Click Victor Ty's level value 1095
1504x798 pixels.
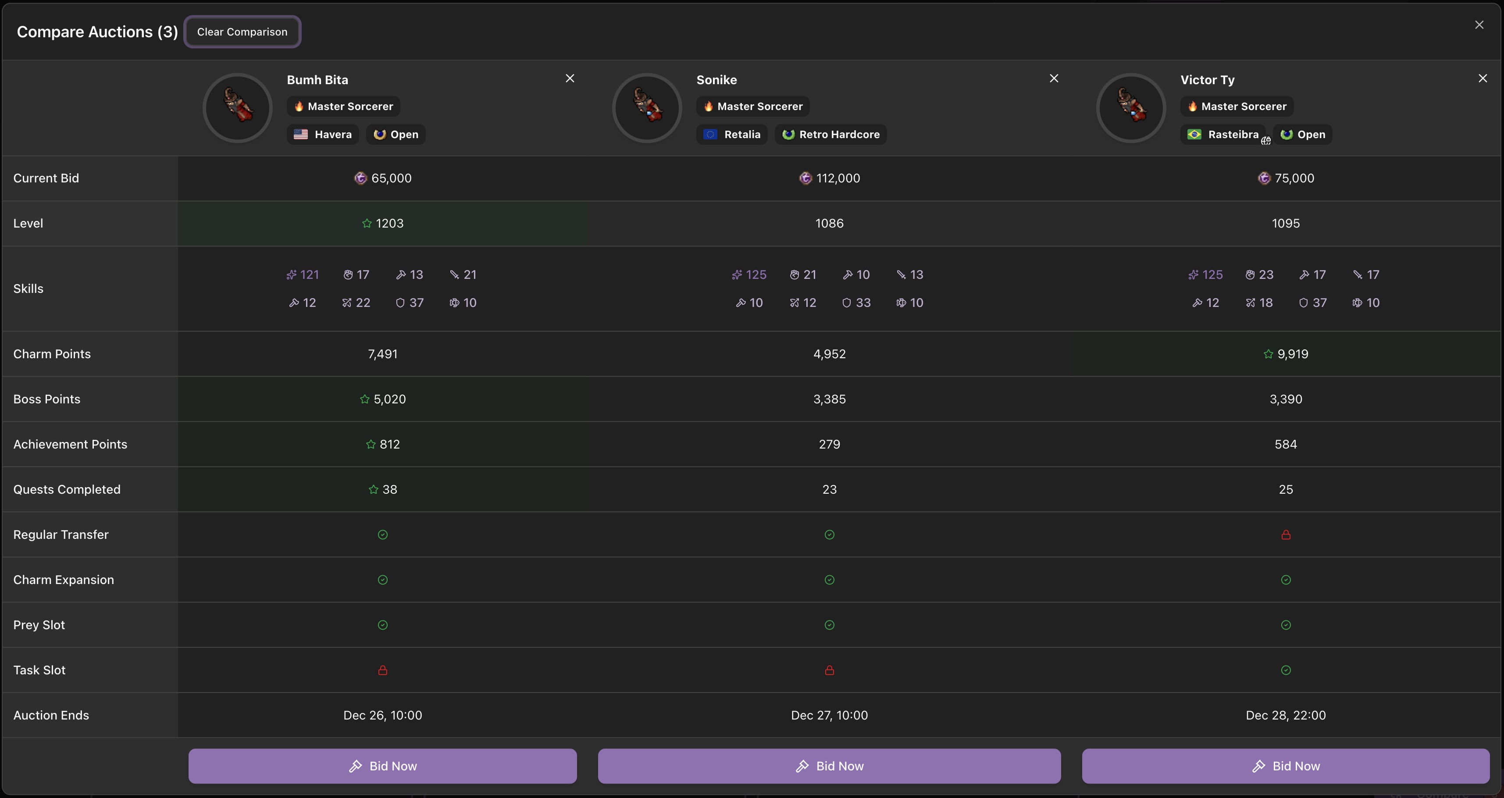coord(1286,224)
